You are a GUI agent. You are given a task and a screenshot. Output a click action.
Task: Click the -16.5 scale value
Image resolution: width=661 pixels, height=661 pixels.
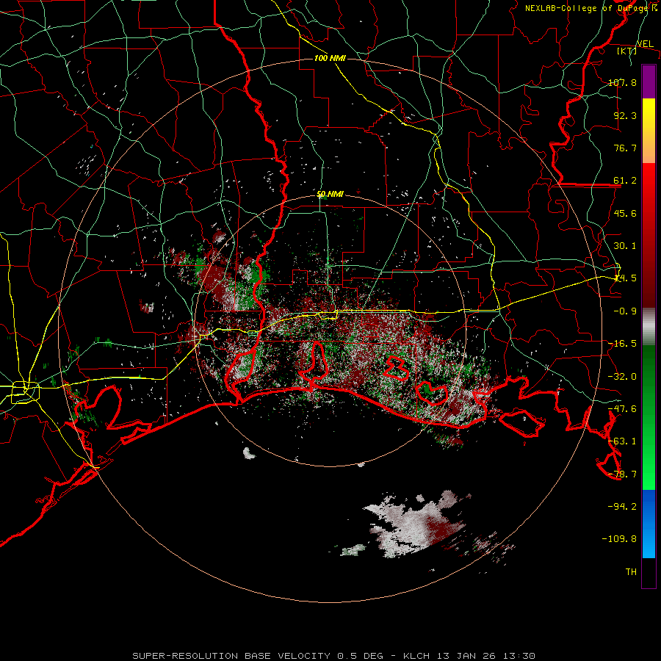622,344
